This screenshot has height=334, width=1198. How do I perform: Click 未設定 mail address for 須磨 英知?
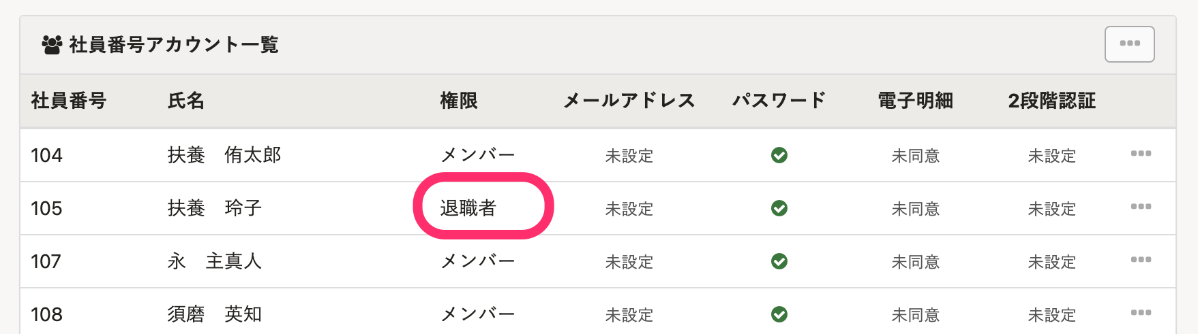tap(629, 315)
